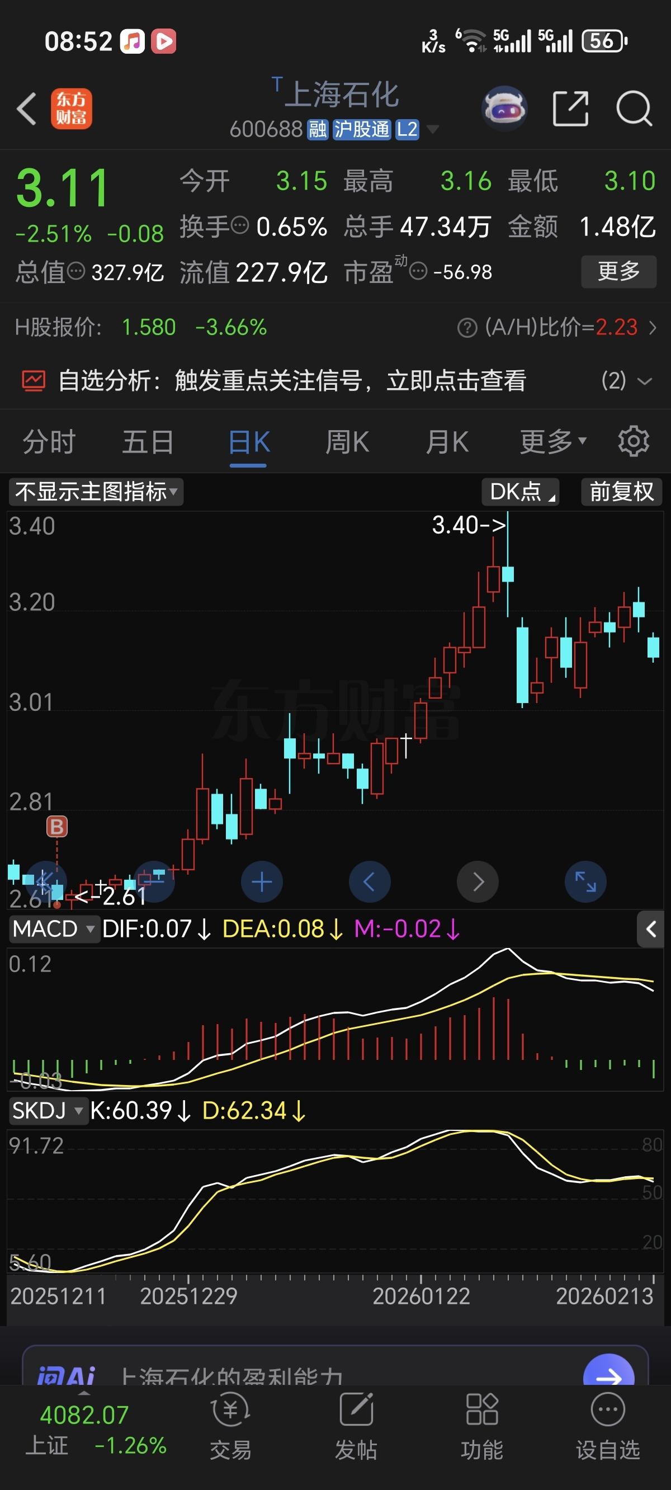
Task: Switch to 周K tab
Action: [x=347, y=442]
